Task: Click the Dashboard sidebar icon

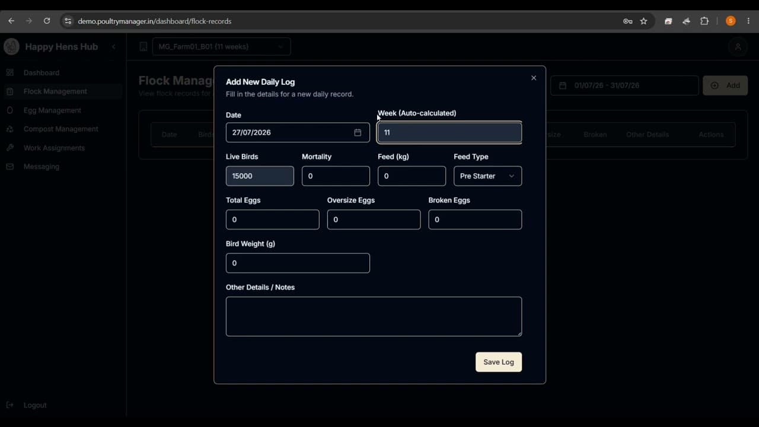Action: [9, 72]
